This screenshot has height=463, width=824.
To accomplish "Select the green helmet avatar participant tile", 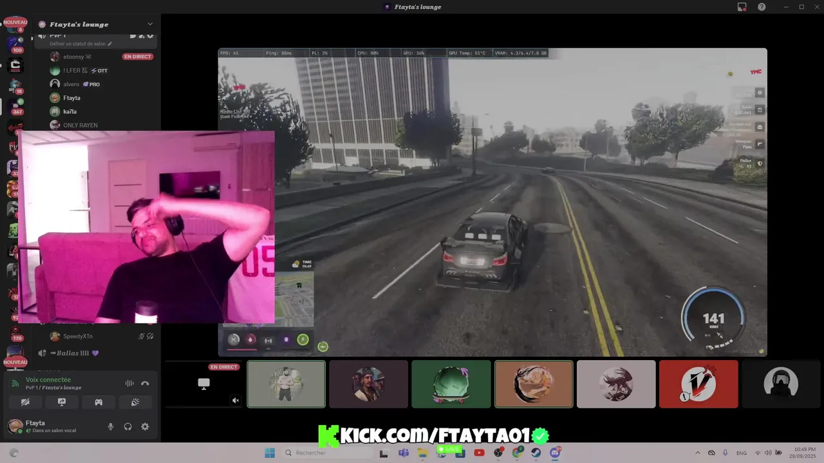I will tap(451, 384).
